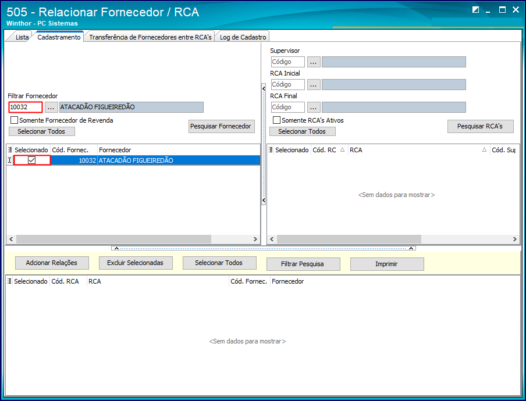The image size is (526, 401).
Task: Click Selecionar Todos in relations toolbar
Action: (219, 263)
